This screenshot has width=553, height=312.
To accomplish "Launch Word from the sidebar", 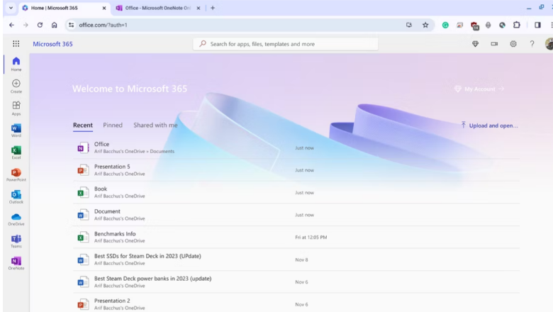I will tap(16, 130).
